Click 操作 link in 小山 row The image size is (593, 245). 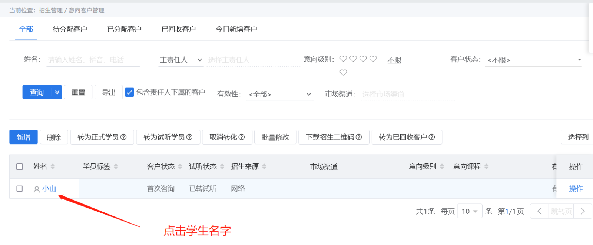click(576, 189)
